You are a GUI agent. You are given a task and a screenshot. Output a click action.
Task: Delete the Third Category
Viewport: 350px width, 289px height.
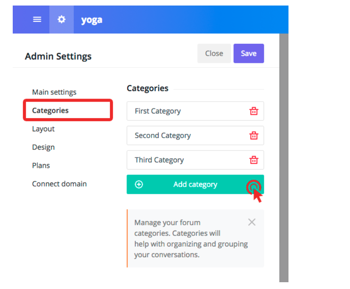254,160
